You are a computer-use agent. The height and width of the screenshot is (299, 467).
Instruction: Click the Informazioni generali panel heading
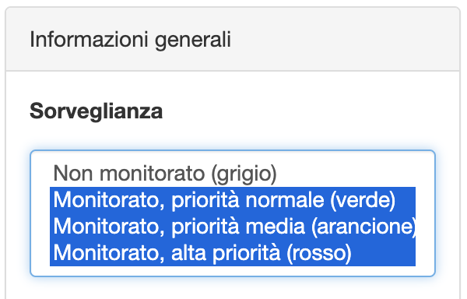130,40
